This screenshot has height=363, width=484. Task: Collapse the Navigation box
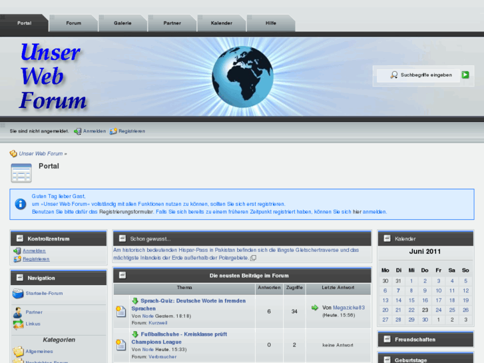point(20,278)
